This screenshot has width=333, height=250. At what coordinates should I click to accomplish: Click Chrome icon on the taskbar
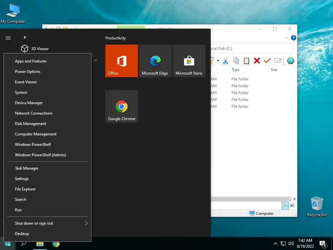click(x=56, y=244)
